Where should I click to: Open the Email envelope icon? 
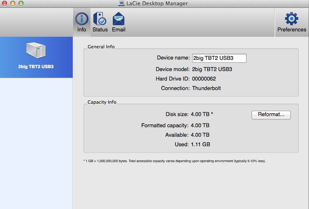click(x=119, y=19)
